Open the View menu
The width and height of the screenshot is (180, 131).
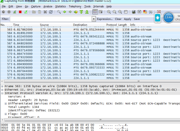pyautogui.click(x=19, y=7)
